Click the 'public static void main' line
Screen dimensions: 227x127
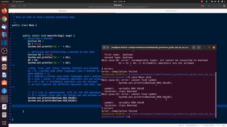[49, 36]
